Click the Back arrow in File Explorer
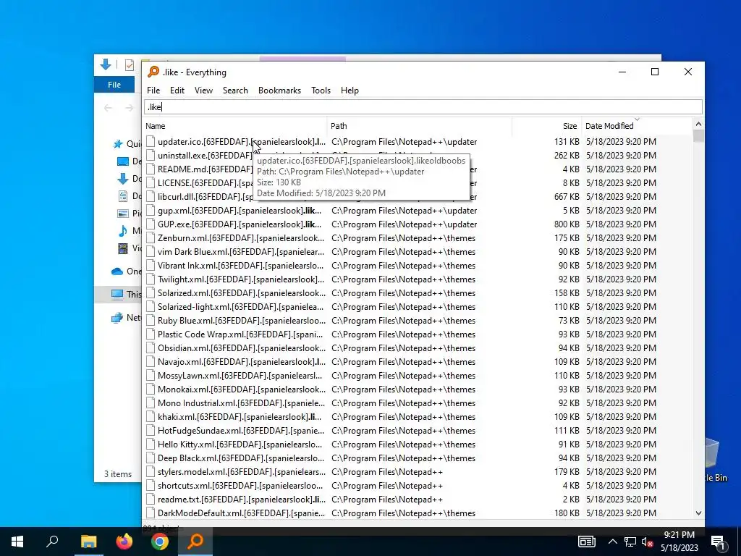The height and width of the screenshot is (556, 741). point(109,108)
